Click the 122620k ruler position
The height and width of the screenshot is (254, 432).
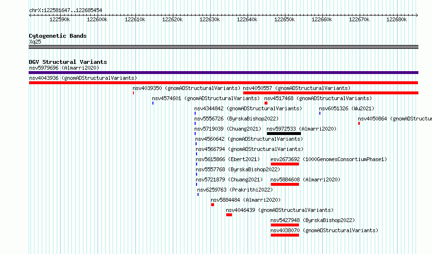(x=172, y=19)
